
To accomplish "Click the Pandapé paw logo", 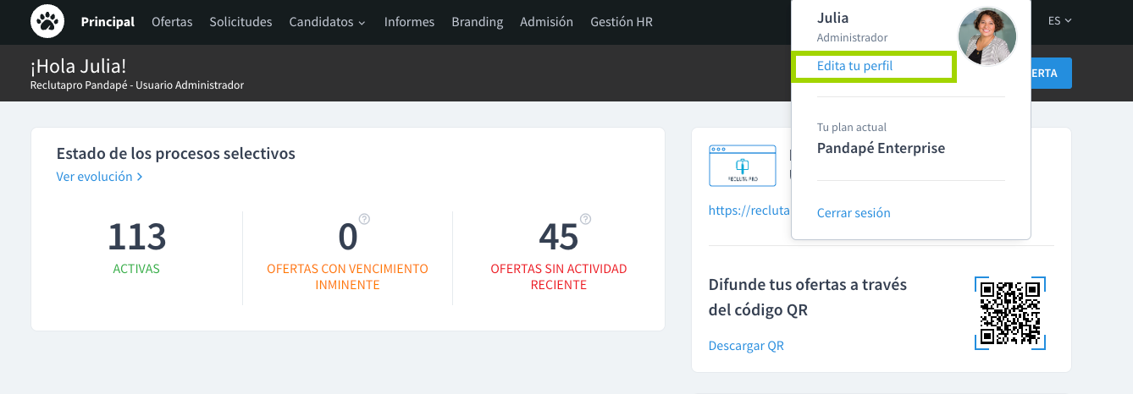I will pyautogui.click(x=47, y=22).
